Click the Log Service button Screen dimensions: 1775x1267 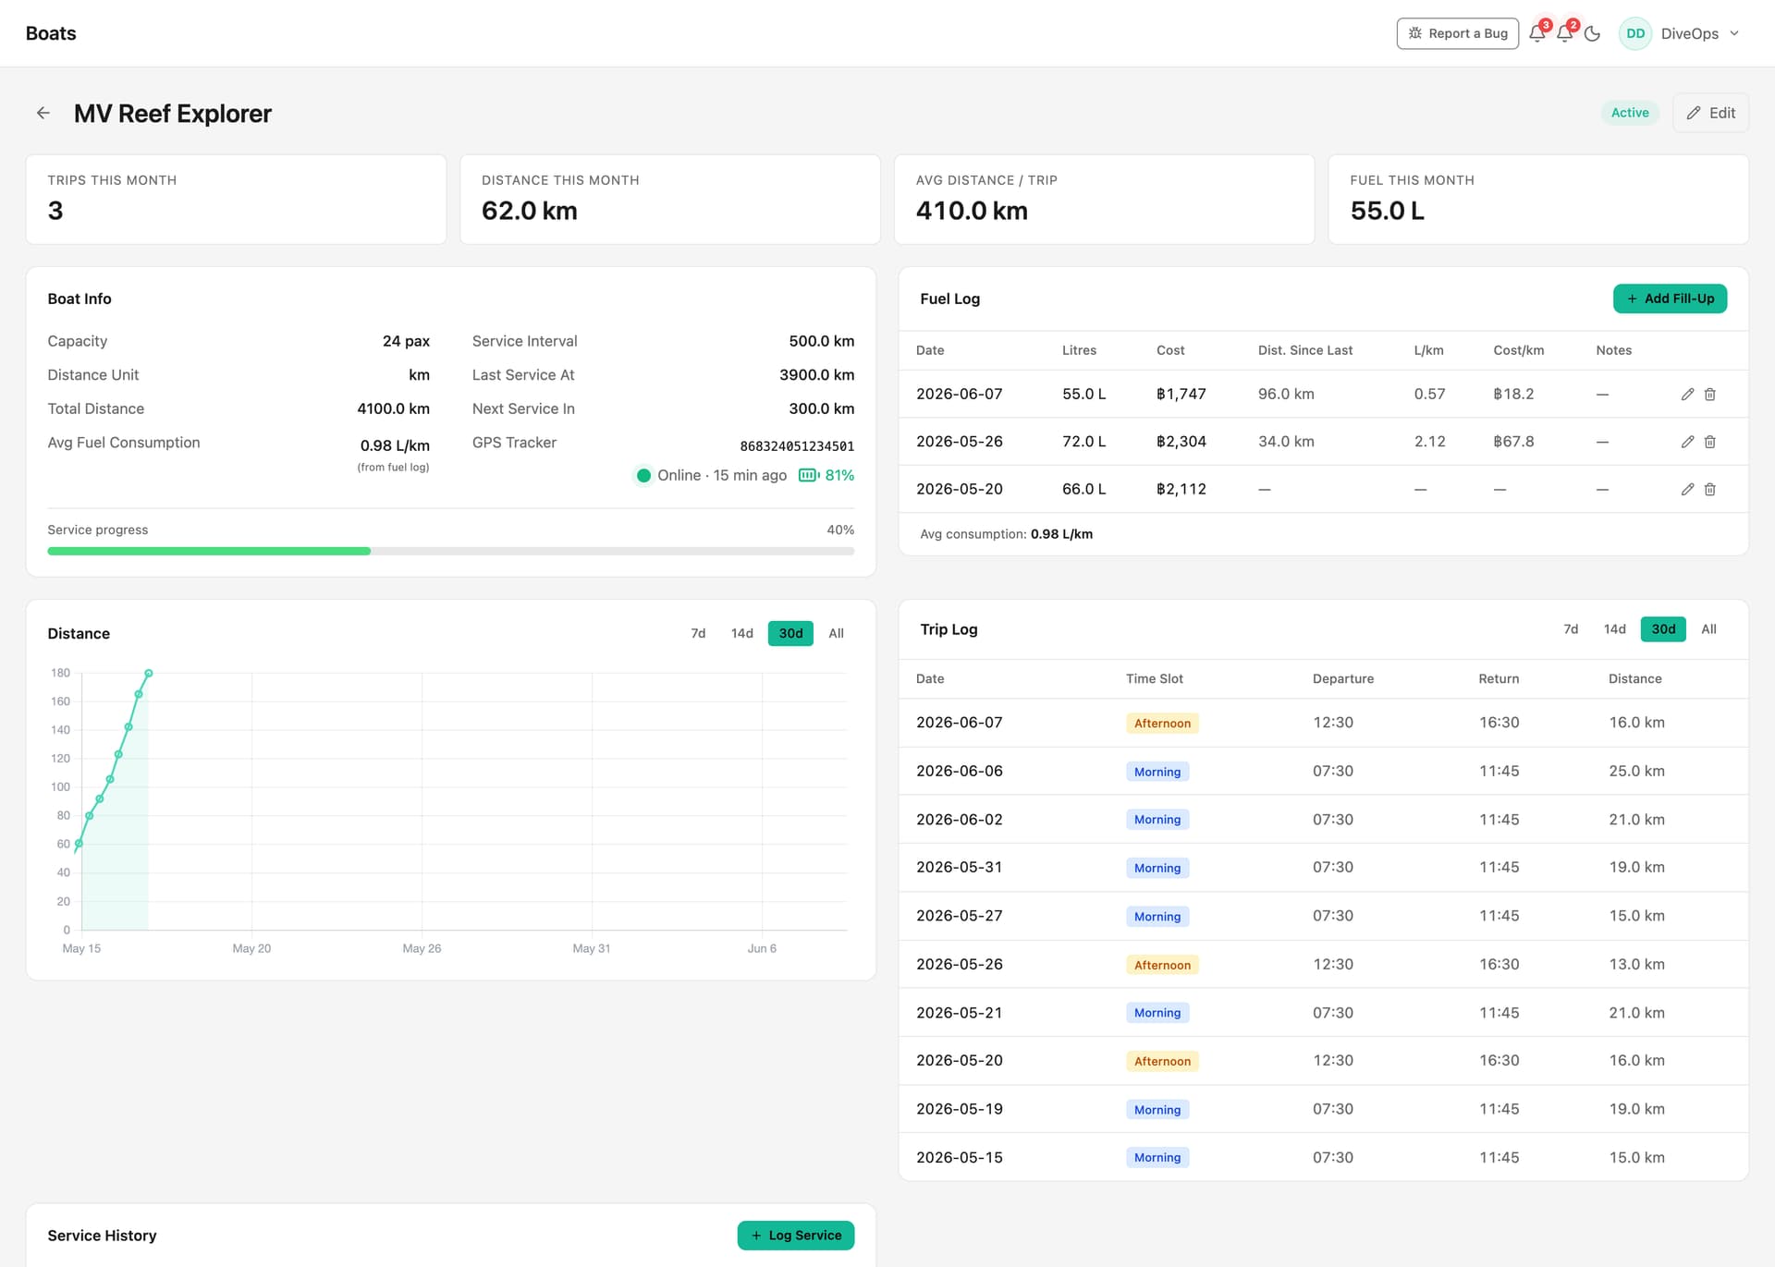(x=796, y=1236)
